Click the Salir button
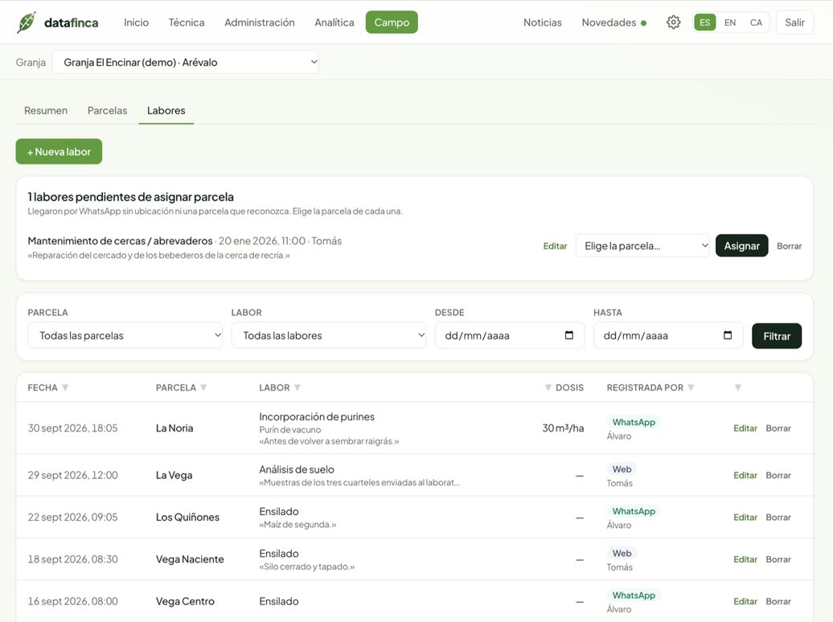Image resolution: width=833 pixels, height=622 pixels. [x=794, y=23]
